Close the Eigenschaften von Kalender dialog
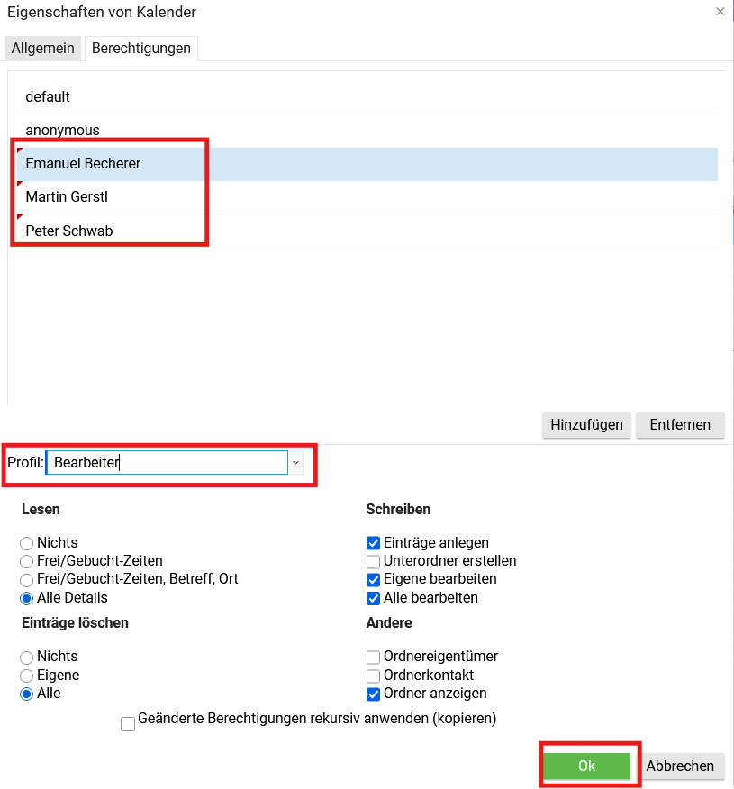The image size is (734, 789). pos(720,12)
